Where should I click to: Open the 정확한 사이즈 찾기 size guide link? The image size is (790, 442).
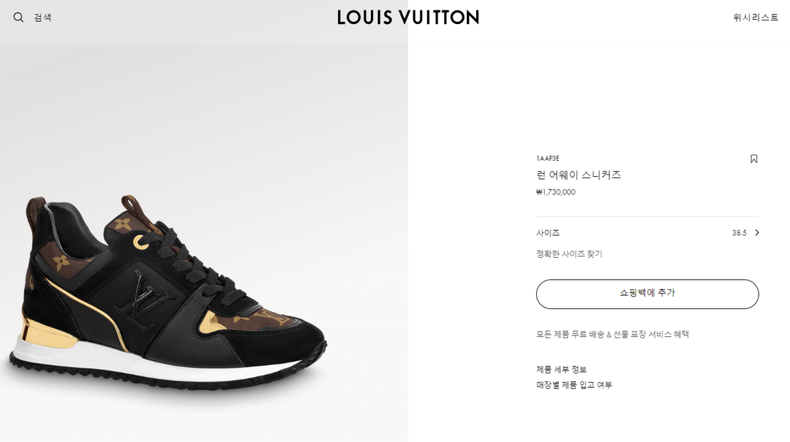569,254
